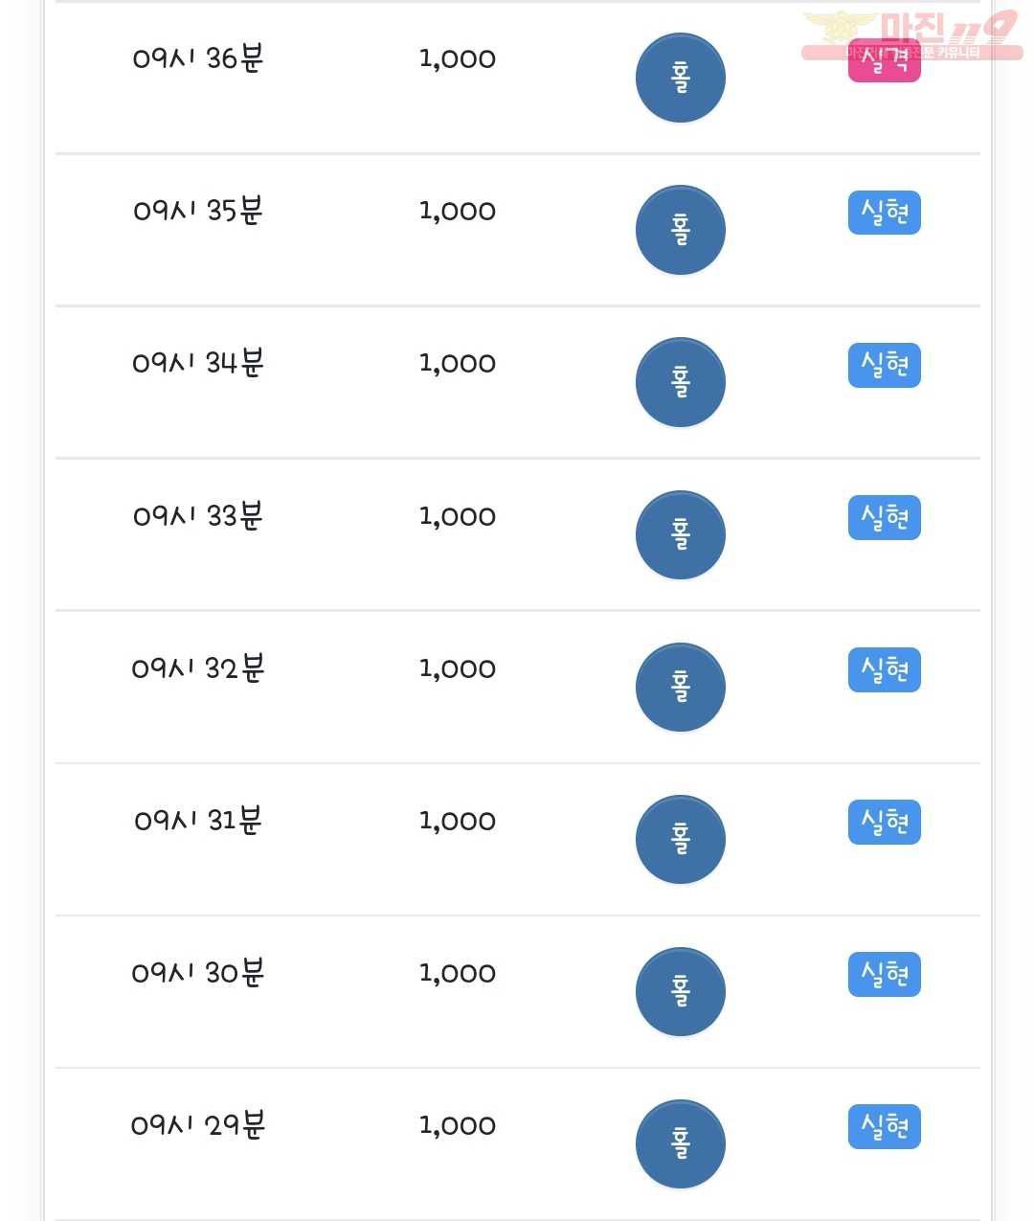Tap the 홀 circle for 09시 33분
Screen dimensions: 1034x1221
[681, 534]
